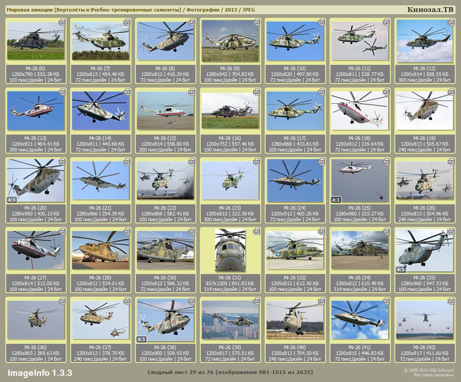The image size is (461, 382).
Task: Click the '1280x865 | 269.63 КБ' size text
Action: [x=35, y=353]
